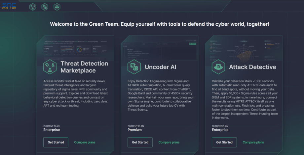
Task: Click the Uncoder AI description paragraph
Action: click(x=161, y=95)
